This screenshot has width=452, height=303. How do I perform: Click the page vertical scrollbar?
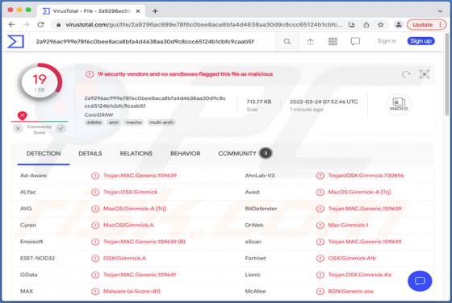click(x=447, y=75)
